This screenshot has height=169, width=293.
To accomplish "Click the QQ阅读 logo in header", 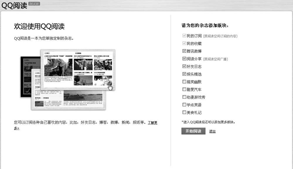I will point(14,5).
